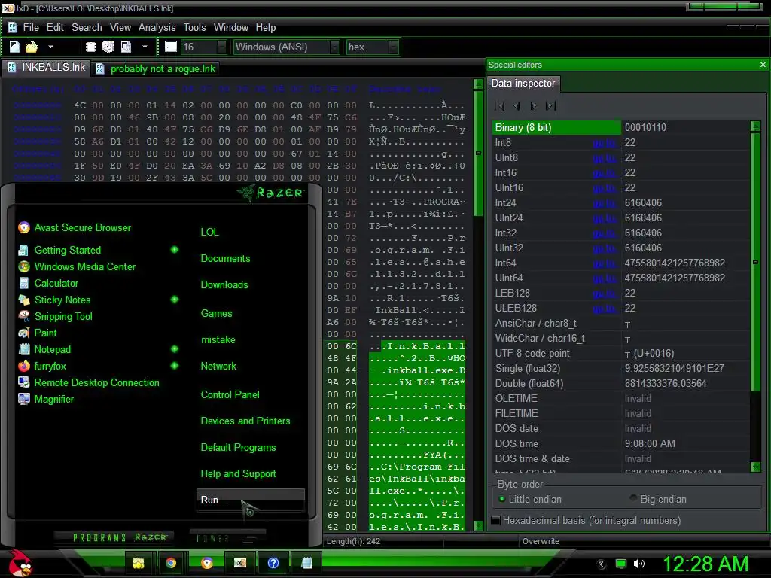This screenshot has width=771, height=578.
Task: Open the bytes per row combo box showing 16
Action: (x=204, y=47)
